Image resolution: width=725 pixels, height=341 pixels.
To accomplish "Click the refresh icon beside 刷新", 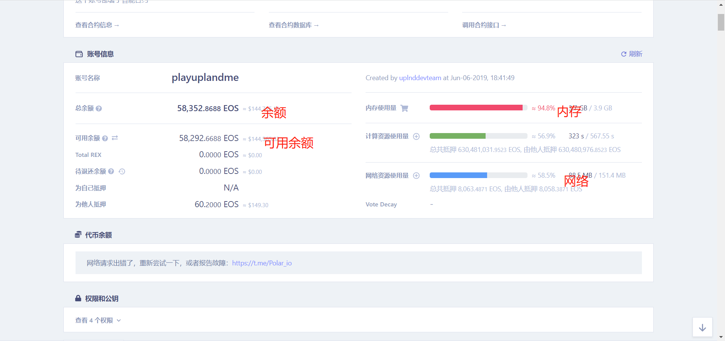I will [624, 54].
